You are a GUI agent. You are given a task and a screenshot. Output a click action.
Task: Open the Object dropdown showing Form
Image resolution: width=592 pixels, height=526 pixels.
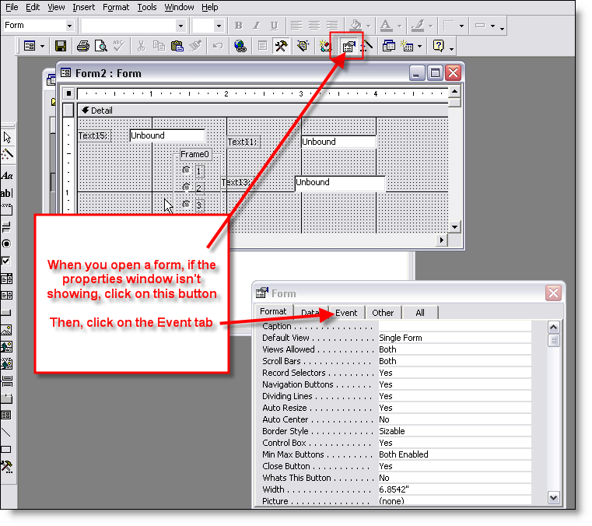[69, 26]
